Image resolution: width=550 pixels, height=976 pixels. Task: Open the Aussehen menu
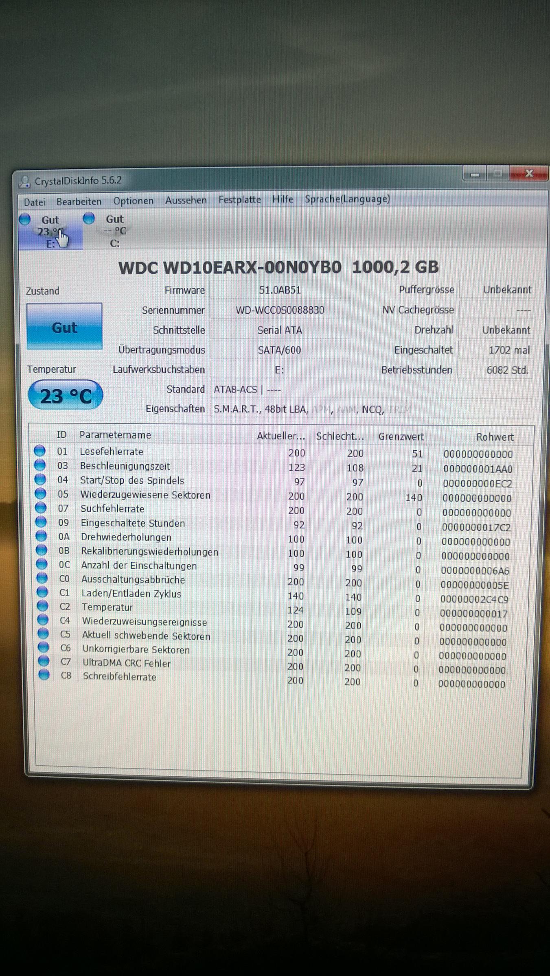(186, 200)
